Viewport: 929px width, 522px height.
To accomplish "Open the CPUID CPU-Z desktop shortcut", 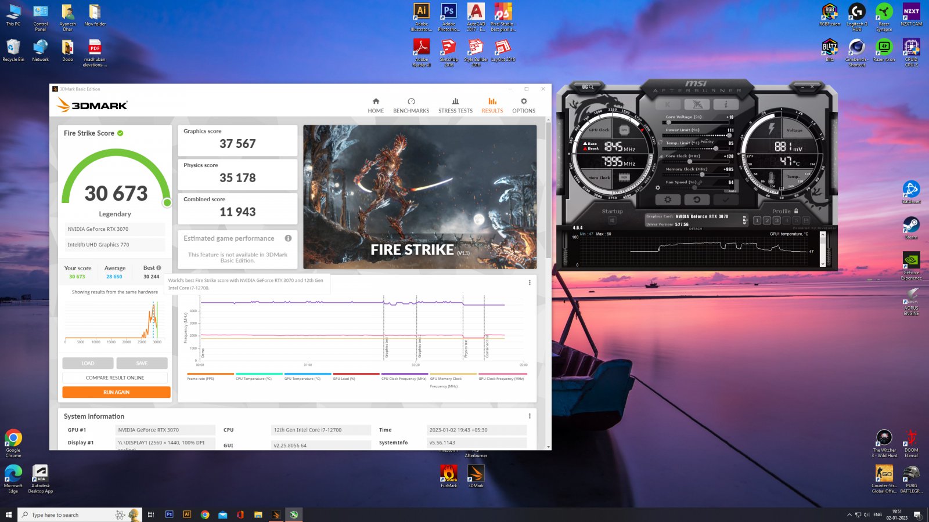I will tap(911, 53).
